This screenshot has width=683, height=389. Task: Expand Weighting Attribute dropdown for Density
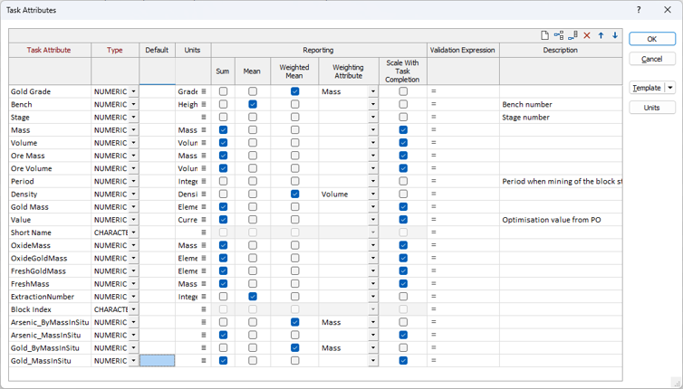(x=372, y=194)
